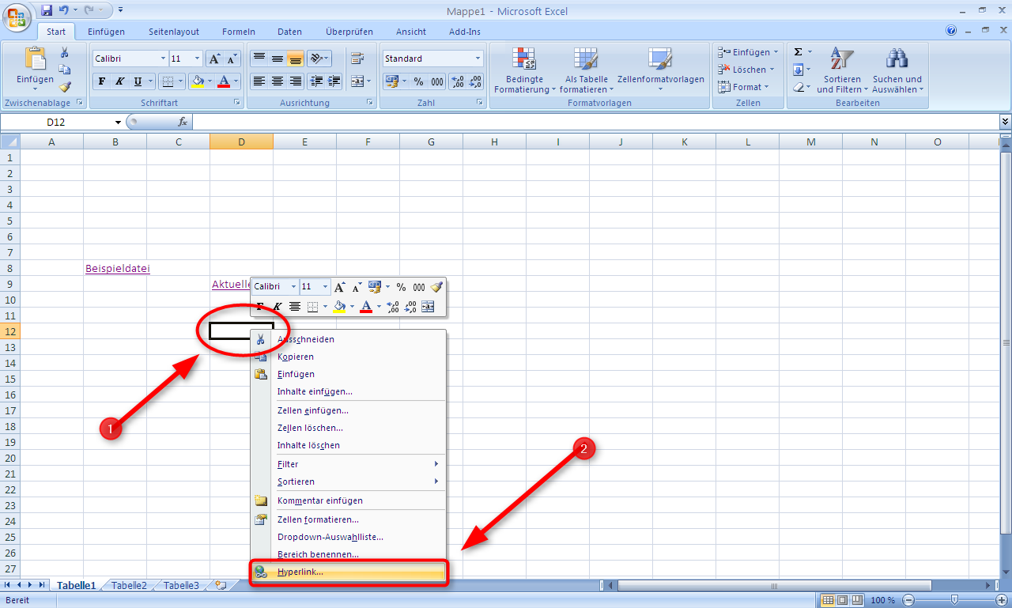Screen dimensions: 1012x608
Task: Switch to the Formeln ribbon tab
Action: 239,32
